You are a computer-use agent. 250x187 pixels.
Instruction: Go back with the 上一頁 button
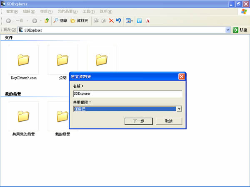[14, 21]
